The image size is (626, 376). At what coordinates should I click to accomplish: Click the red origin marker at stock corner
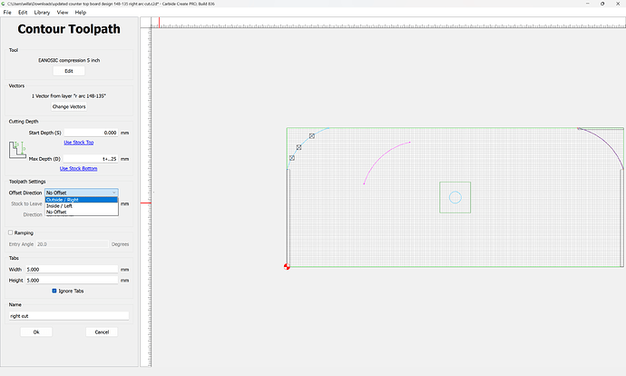coord(288,266)
